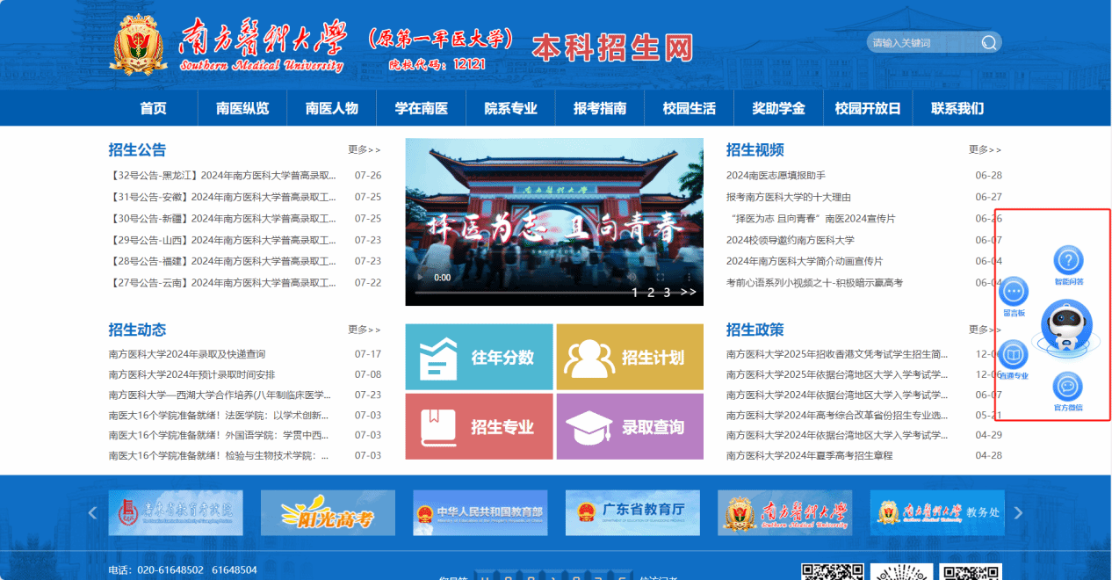Open the 官方微信 chat icon
Viewport: 1112px width, 580px height.
(x=1068, y=386)
